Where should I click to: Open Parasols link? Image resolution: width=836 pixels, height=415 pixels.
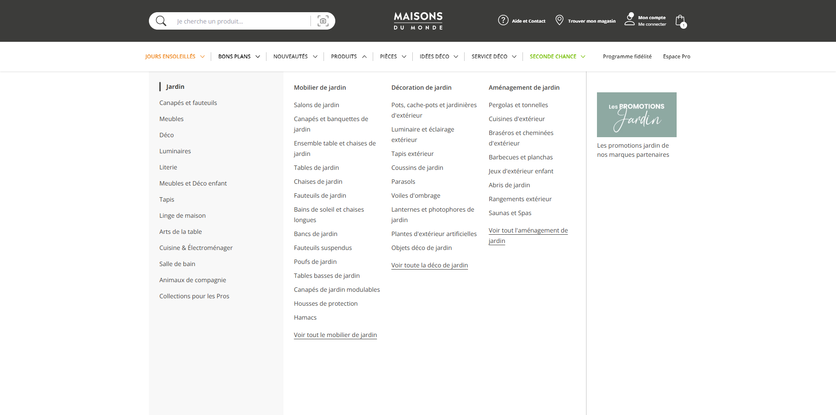[403, 182]
